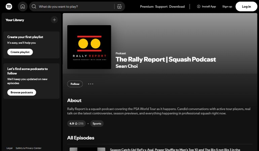Click Sign up
259x151 pixels.
click(227, 6)
